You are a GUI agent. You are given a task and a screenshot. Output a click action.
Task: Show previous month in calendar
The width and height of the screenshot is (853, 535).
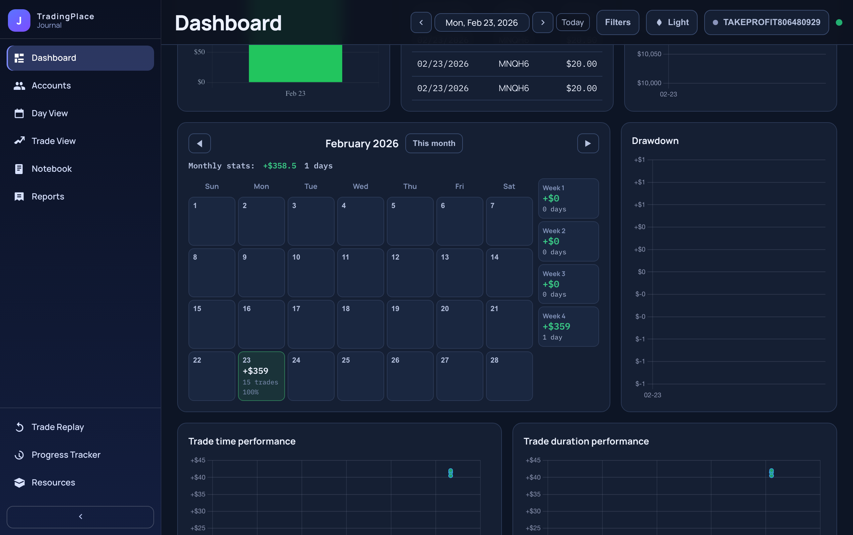click(x=199, y=143)
